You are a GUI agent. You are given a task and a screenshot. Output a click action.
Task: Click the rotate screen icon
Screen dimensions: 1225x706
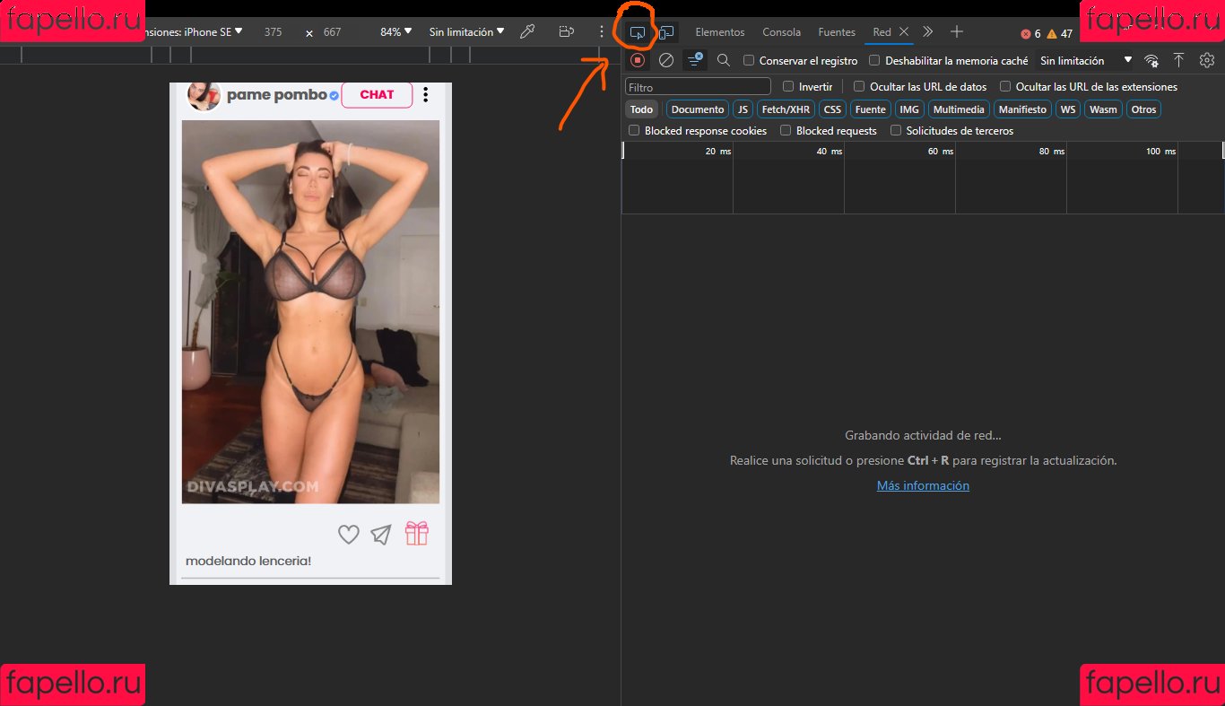click(x=566, y=31)
